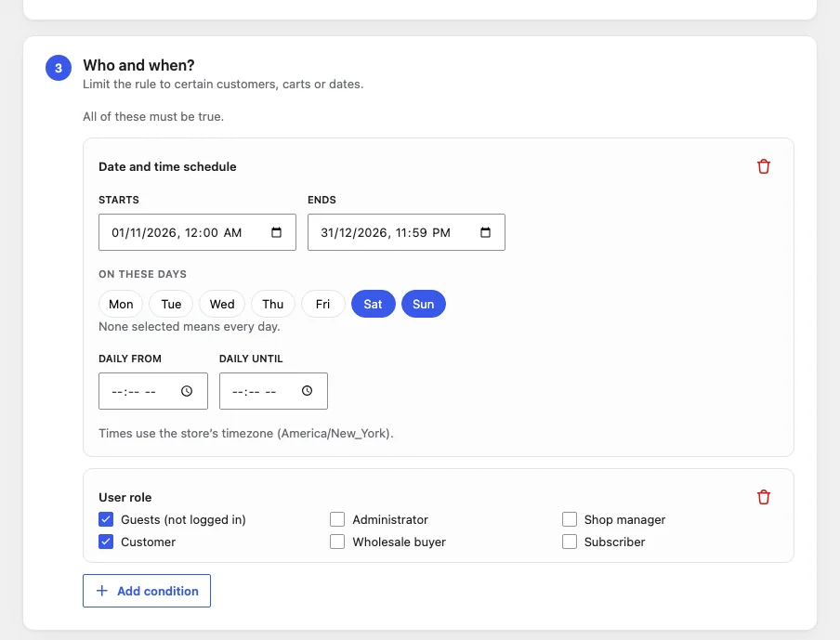Viewport: 840px width, 640px height.
Task: Open calendar picker in Ends field
Action: [x=485, y=232]
